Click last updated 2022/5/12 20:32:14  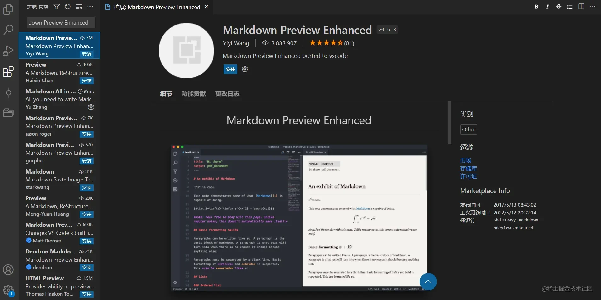[515, 213]
